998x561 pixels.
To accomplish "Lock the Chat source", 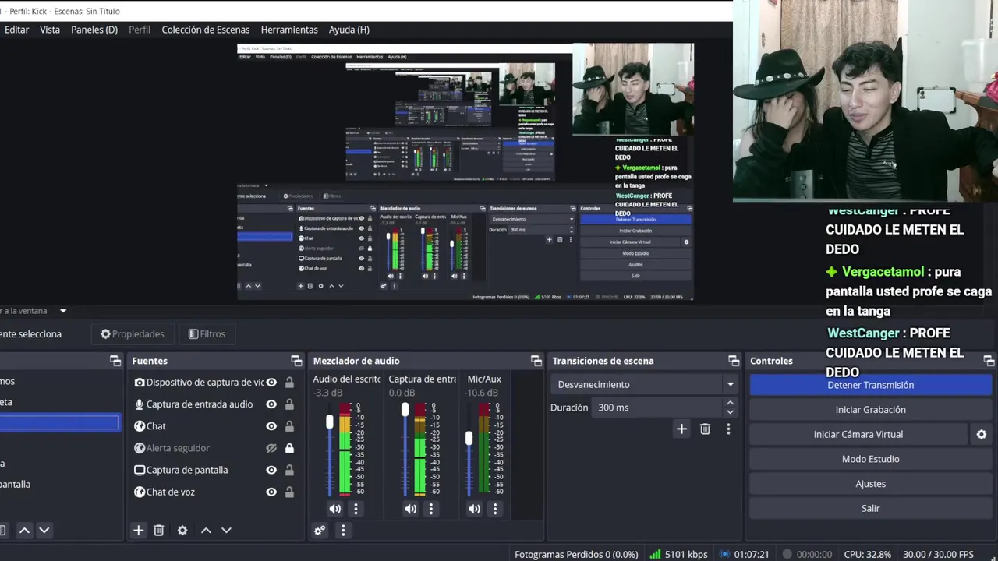I will (x=289, y=426).
